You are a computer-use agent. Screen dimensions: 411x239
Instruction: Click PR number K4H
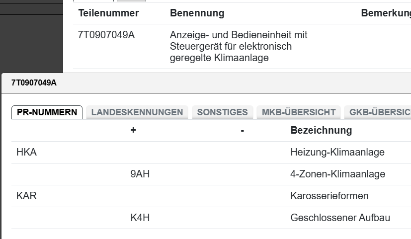pos(140,218)
